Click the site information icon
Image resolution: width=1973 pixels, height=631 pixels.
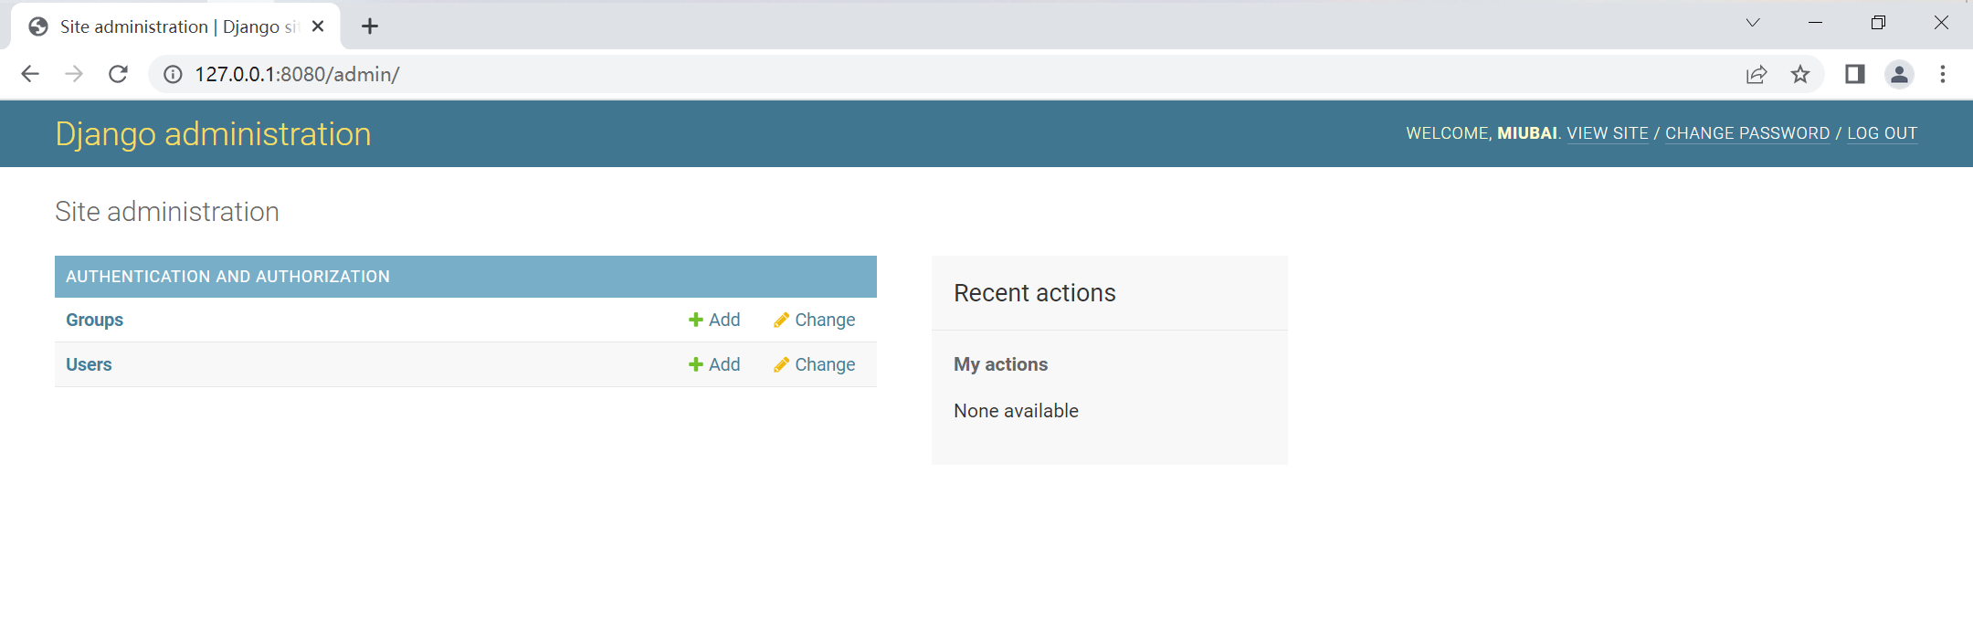coord(173,74)
